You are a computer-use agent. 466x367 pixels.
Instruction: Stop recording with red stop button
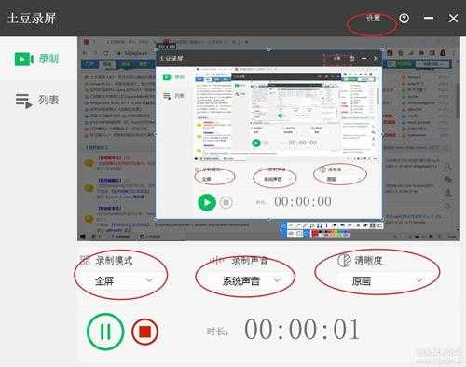pos(144,332)
